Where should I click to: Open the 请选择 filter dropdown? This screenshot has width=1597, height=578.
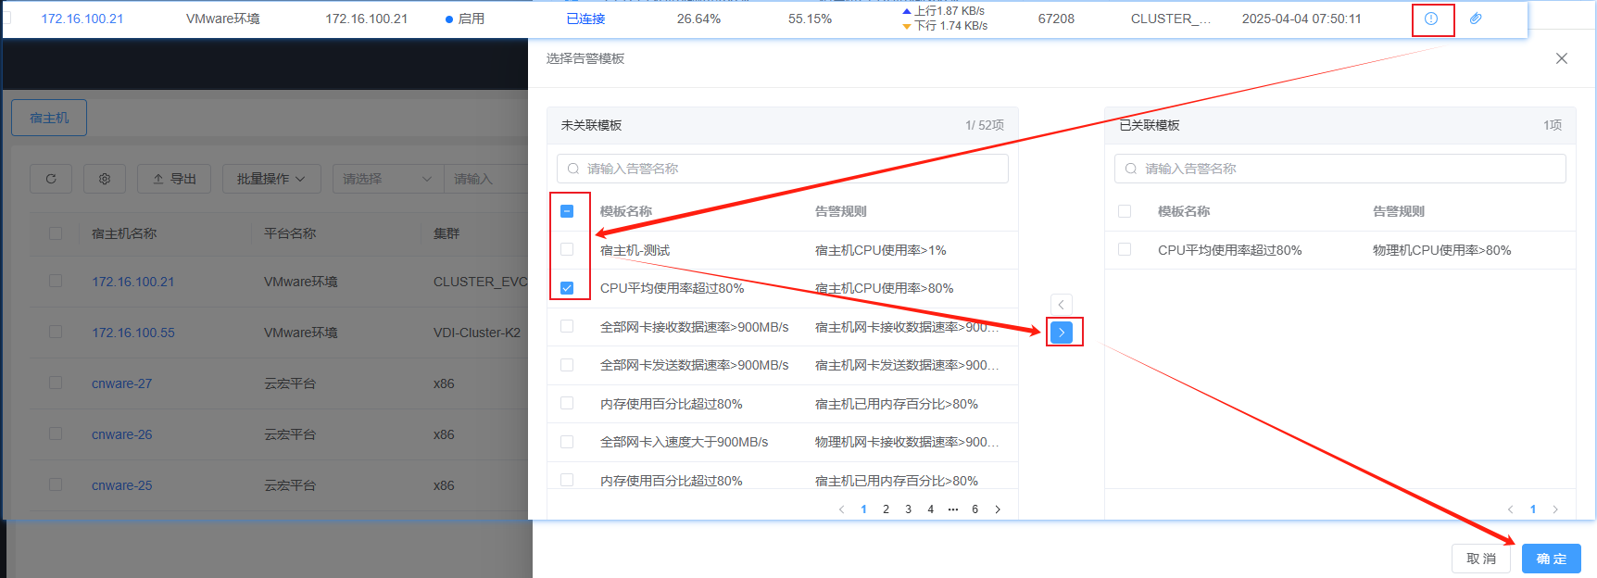pyautogui.click(x=388, y=179)
